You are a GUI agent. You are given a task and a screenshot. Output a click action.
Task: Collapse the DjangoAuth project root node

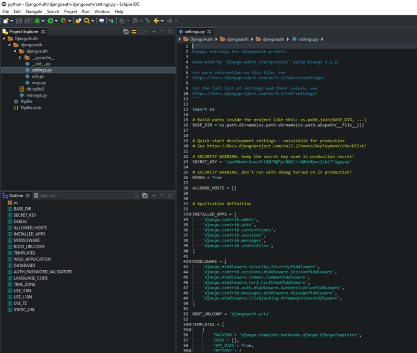(x=4, y=39)
